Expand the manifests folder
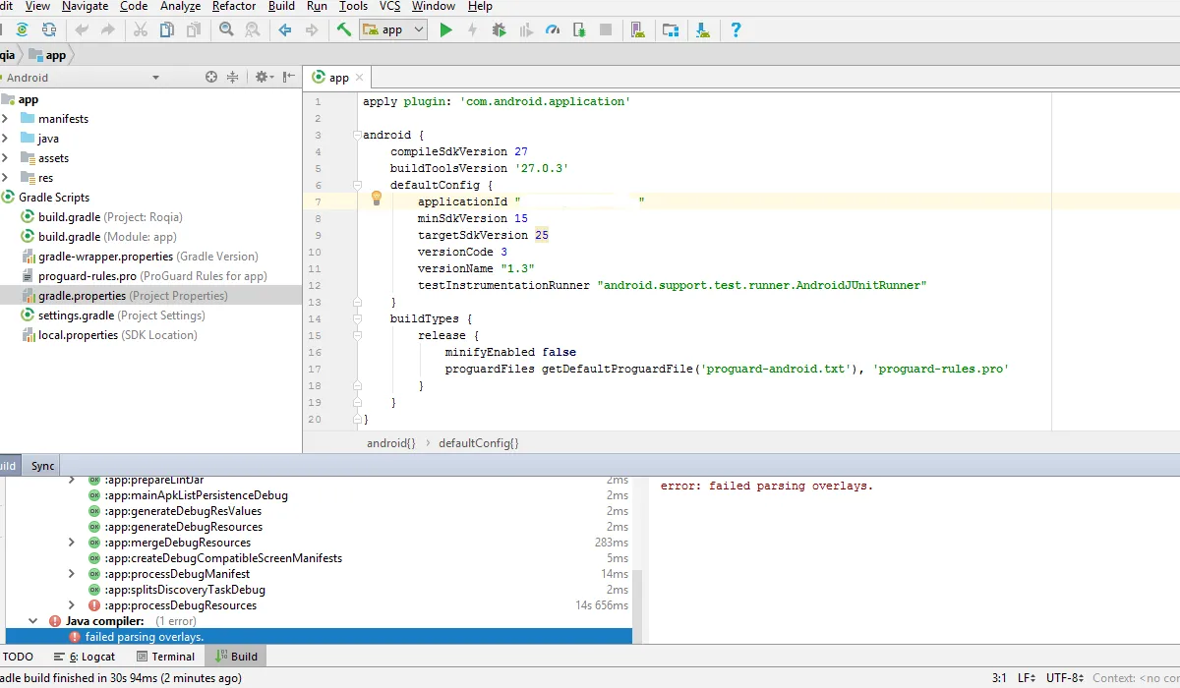 6,119
